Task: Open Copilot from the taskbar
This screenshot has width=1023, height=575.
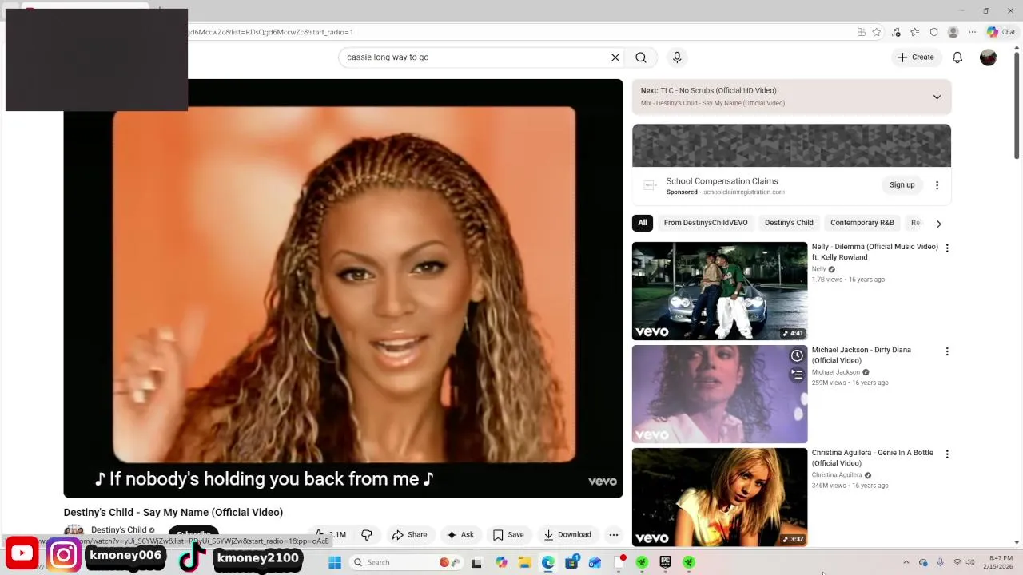Action: (500, 562)
